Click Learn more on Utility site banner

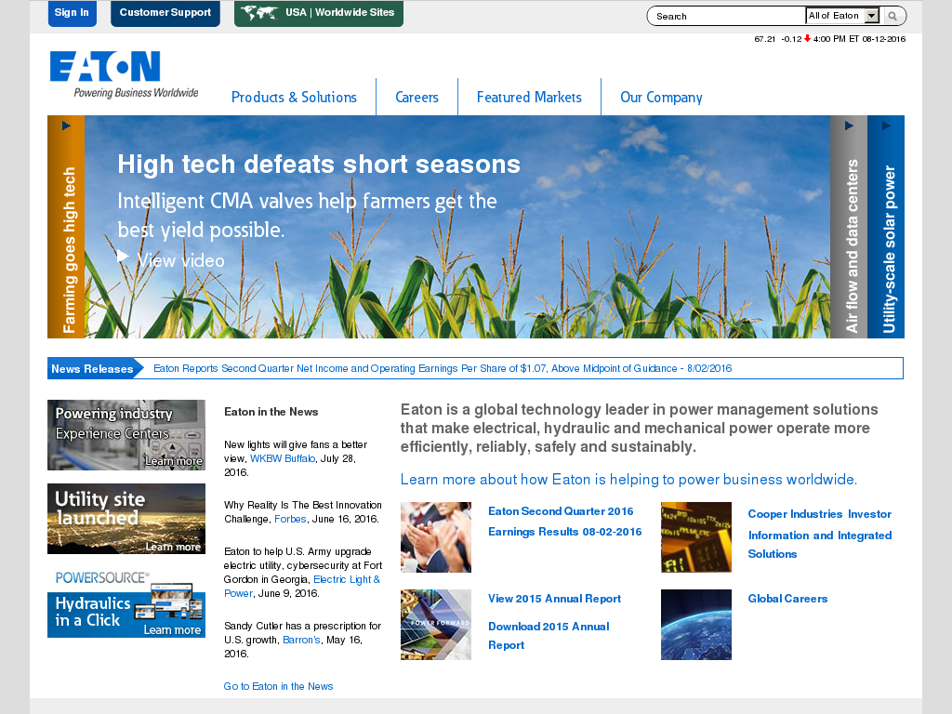tap(173, 547)
